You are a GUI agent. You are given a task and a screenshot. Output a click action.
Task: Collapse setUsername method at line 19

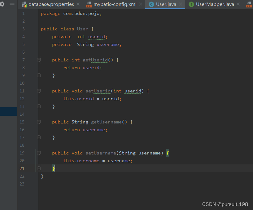click(39, 153)
